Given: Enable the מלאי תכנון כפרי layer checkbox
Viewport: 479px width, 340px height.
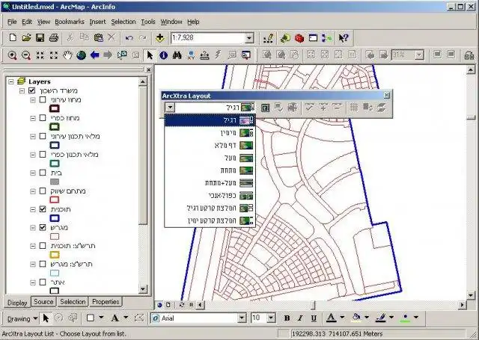Looking at the screenshot, I should [x=43, y=155].
